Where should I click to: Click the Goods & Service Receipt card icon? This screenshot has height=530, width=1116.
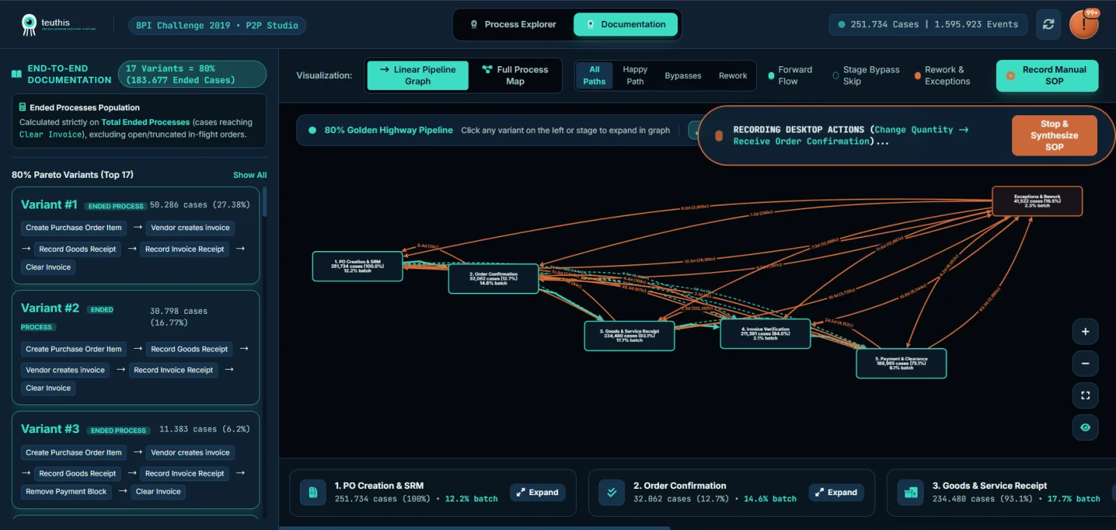click(911, 492)
